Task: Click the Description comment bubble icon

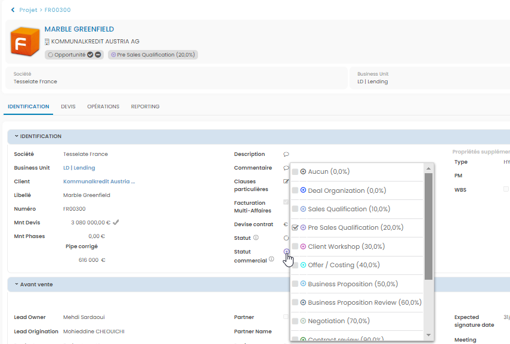Action: coord(286,155)
